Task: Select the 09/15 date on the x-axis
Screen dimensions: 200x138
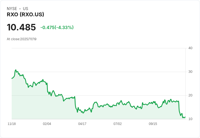Action: coord(153,124)
